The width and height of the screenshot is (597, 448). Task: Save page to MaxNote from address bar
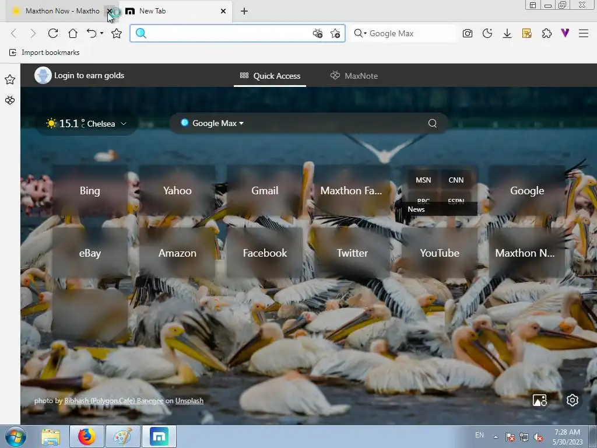(318, 33)
